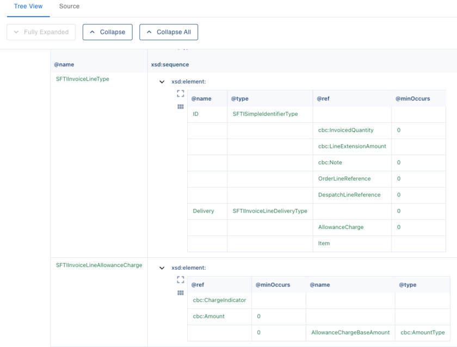
Task: Switch to the Source tab
Action: coord(69,7)
